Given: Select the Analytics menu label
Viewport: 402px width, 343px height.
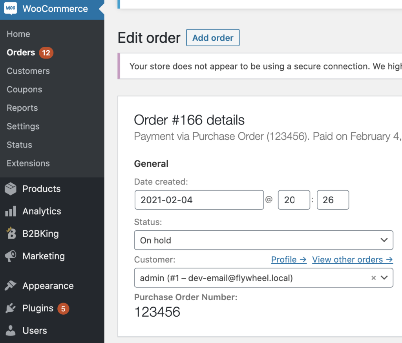Looking at the screenshot, I should pyautogui.click(x=42, y=211).
